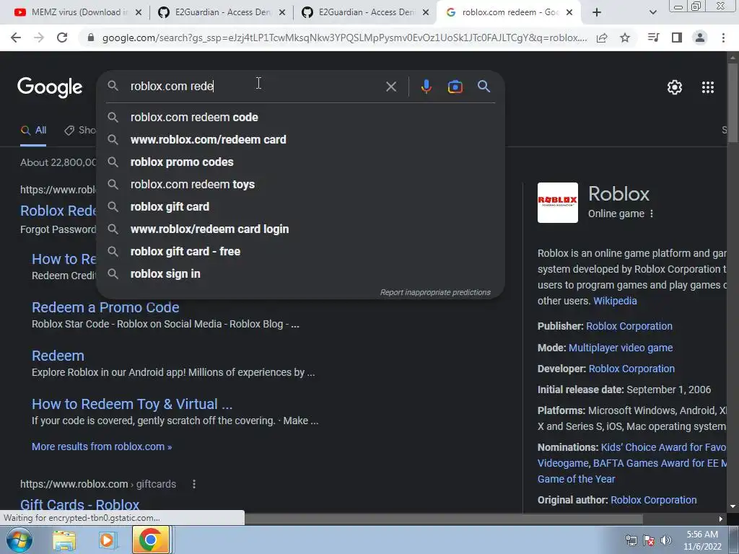Open the Chrome profile avatar
The width and height of the screenshot is (739, 554).
(x=700, y=38)
